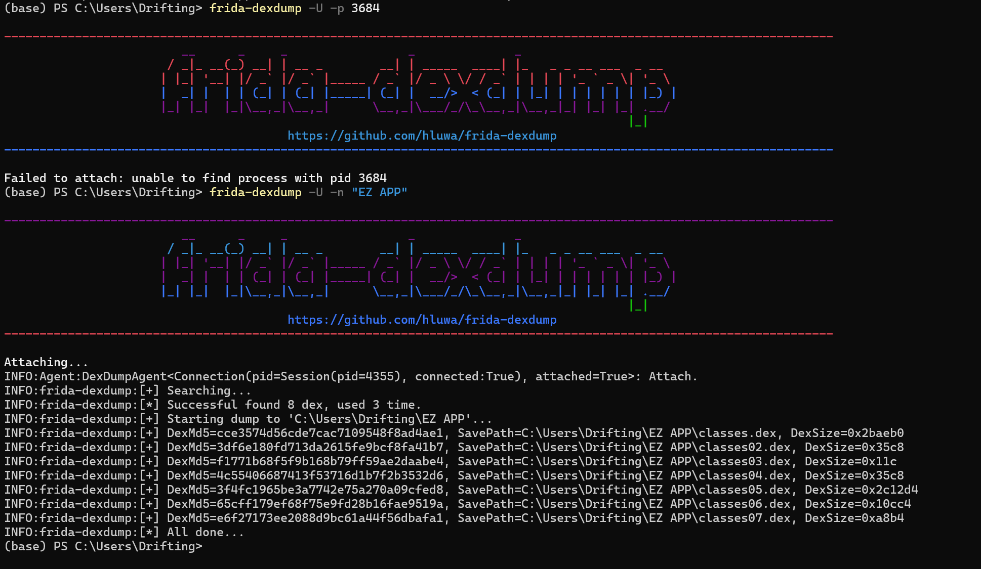Click the pid number 3684 argument
Image resolution: width=981 pixels, height=569 pixels.
(365, 8)
